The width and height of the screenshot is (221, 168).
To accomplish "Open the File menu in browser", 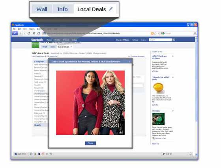I will [x=14, y=29].
